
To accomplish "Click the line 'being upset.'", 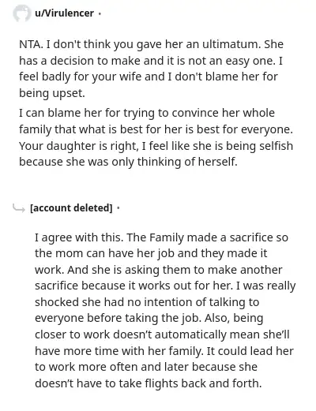I will pyautogui.click(x=52, y=93).
